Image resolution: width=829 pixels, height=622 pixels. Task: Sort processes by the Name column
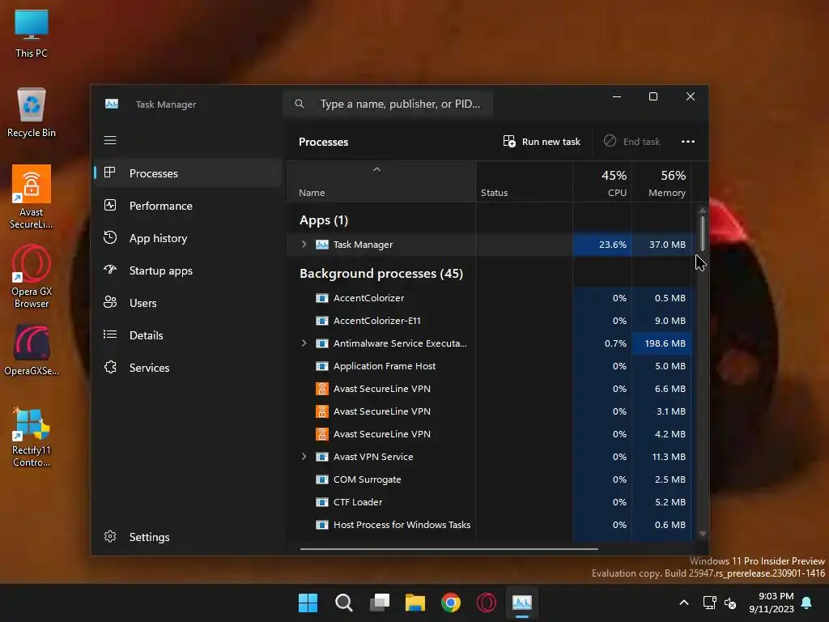click(380, 182)
